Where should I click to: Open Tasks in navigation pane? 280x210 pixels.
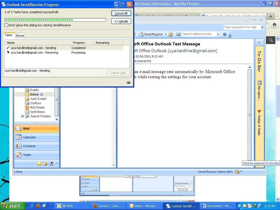(x=37, y=155)
